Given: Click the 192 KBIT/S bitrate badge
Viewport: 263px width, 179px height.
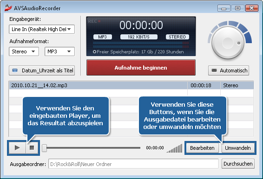Looking at the screenshot, I should (x=139, y=37).
